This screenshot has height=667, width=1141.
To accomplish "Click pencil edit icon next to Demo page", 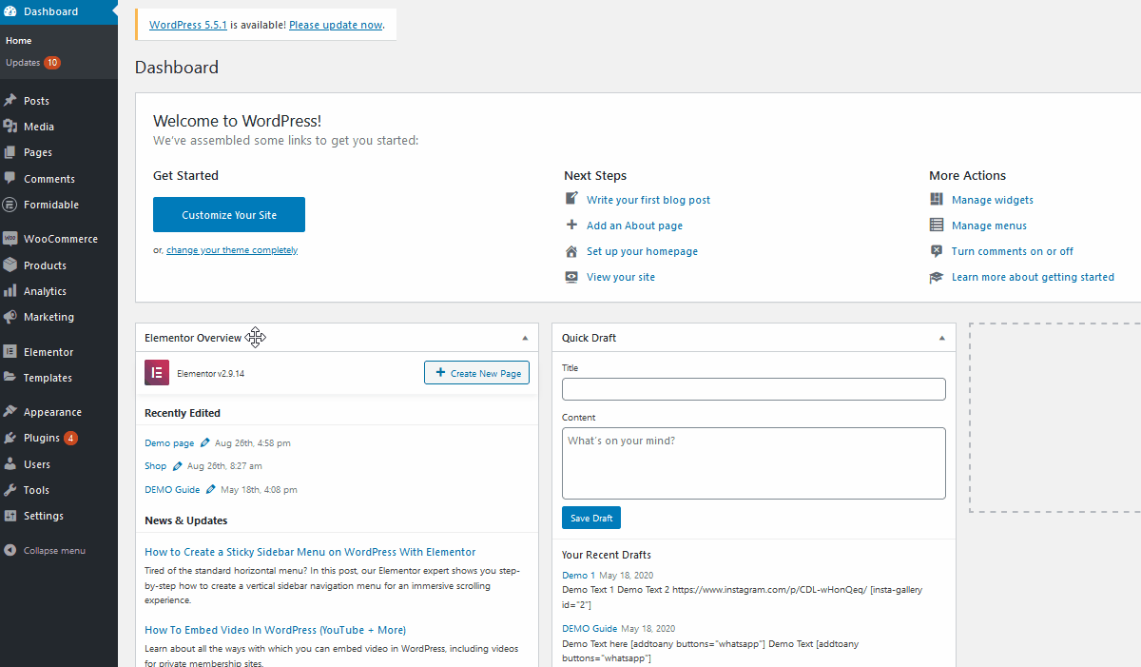I will (x=205, y=442).
